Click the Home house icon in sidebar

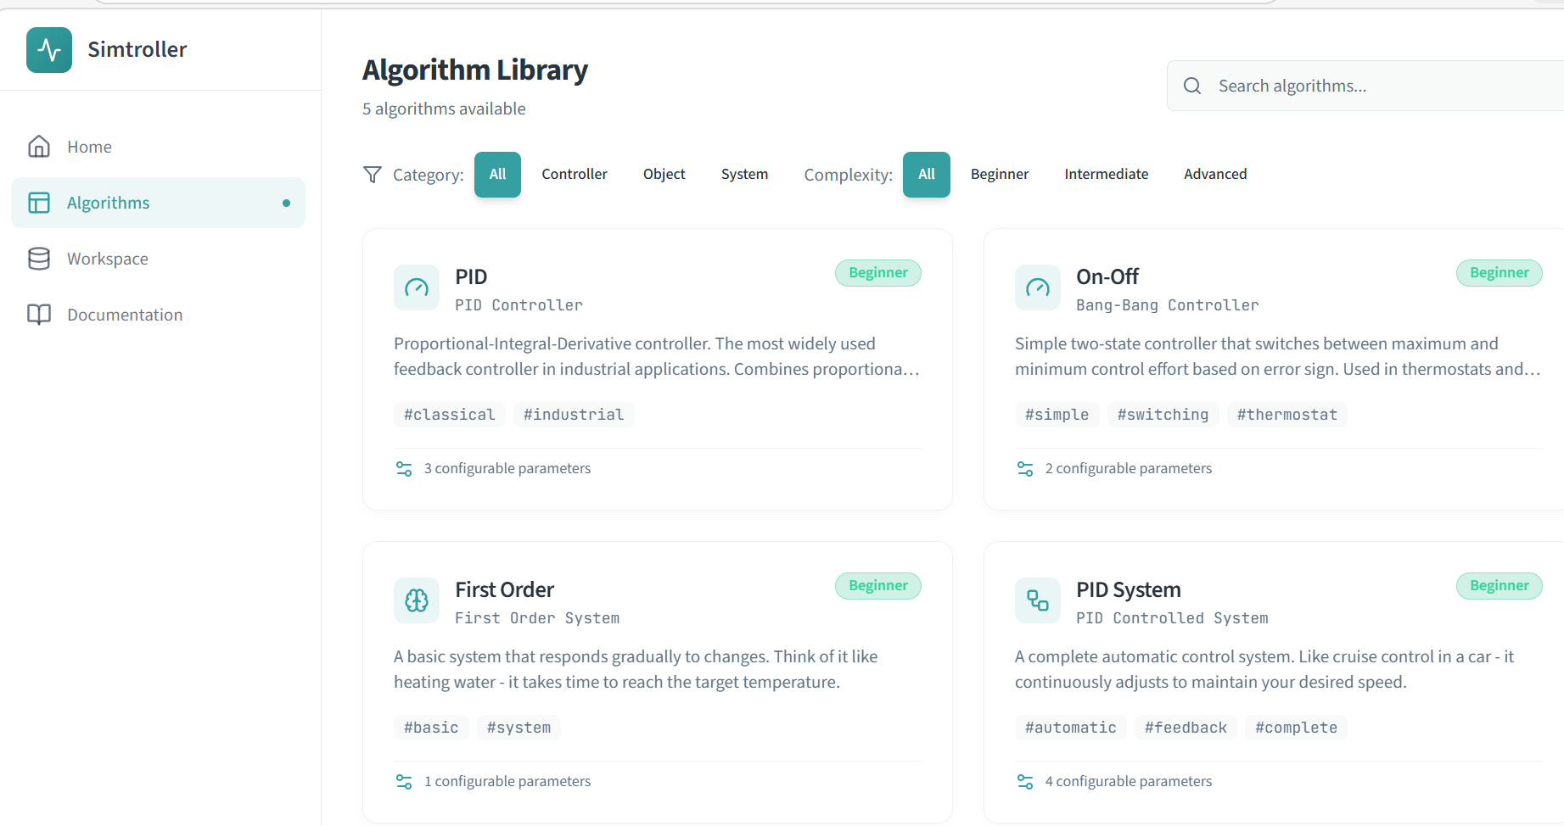[39, 147]
